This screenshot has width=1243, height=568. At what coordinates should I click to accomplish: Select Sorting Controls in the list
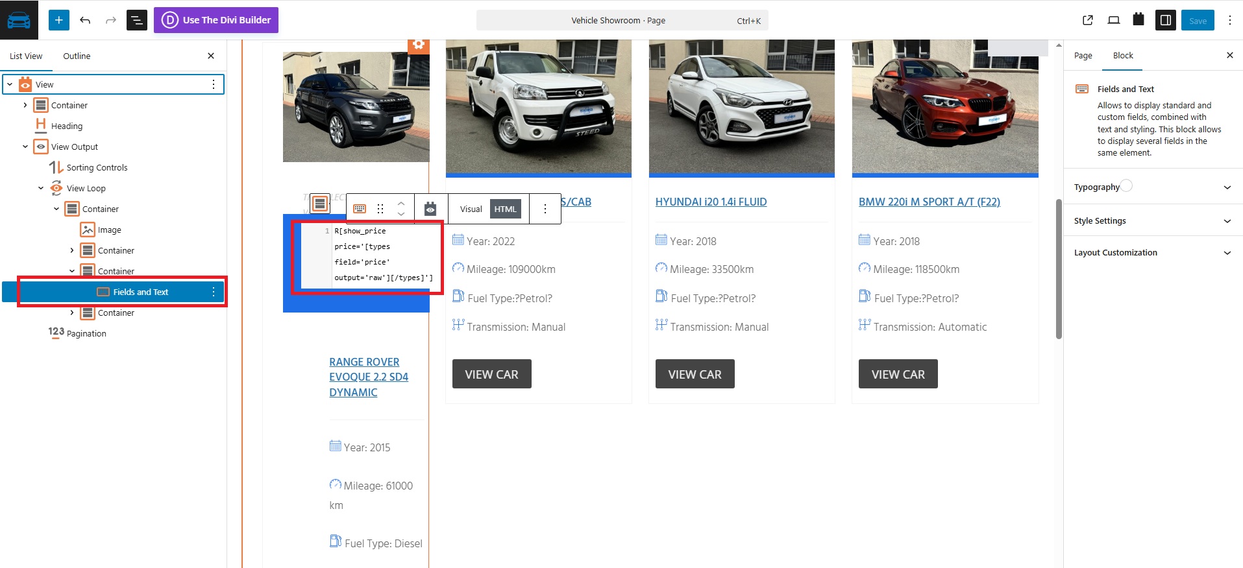(x=97, y=167)
